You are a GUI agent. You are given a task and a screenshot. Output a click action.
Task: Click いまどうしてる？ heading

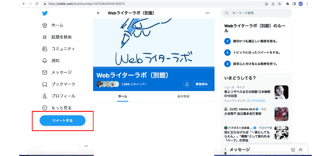[x=240, y=78]
